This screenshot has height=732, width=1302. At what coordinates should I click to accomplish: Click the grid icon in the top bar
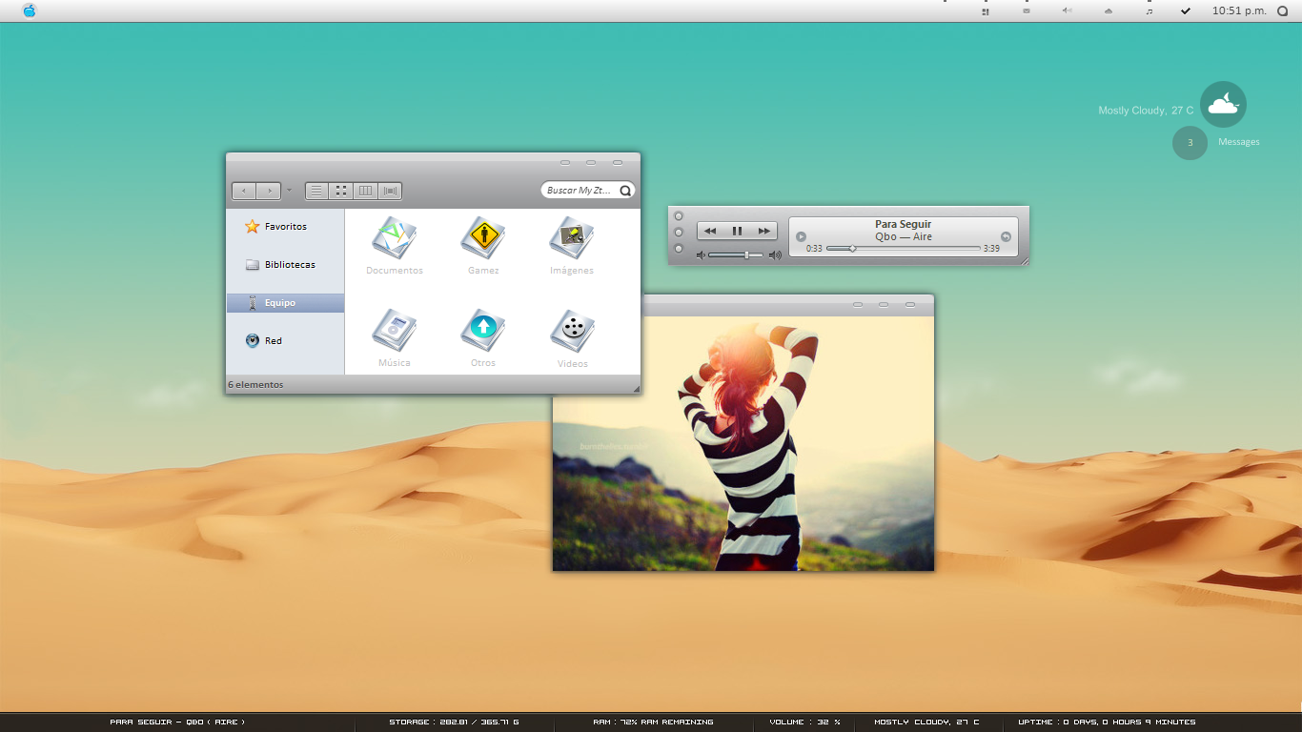tap(986, 11)
